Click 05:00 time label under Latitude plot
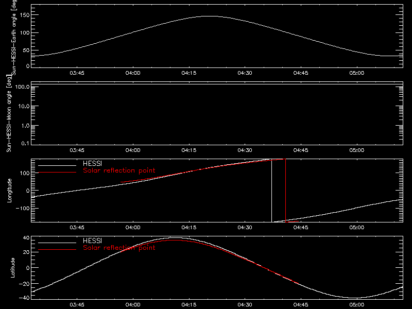 click(x=357, y=304)
